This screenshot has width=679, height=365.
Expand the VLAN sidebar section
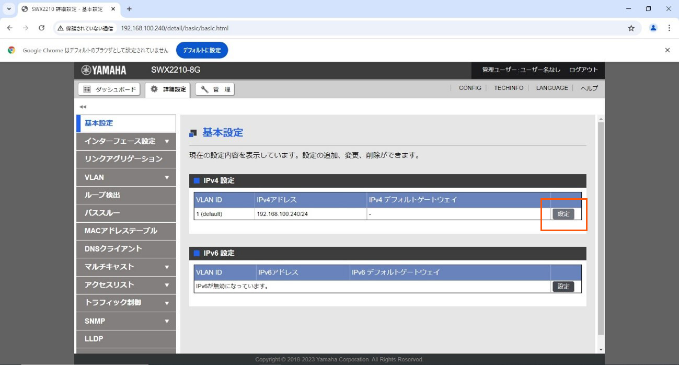pos(167,177)
